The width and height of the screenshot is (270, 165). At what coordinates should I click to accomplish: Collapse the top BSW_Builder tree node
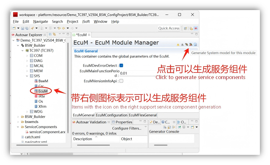click(x=18, y=45)
